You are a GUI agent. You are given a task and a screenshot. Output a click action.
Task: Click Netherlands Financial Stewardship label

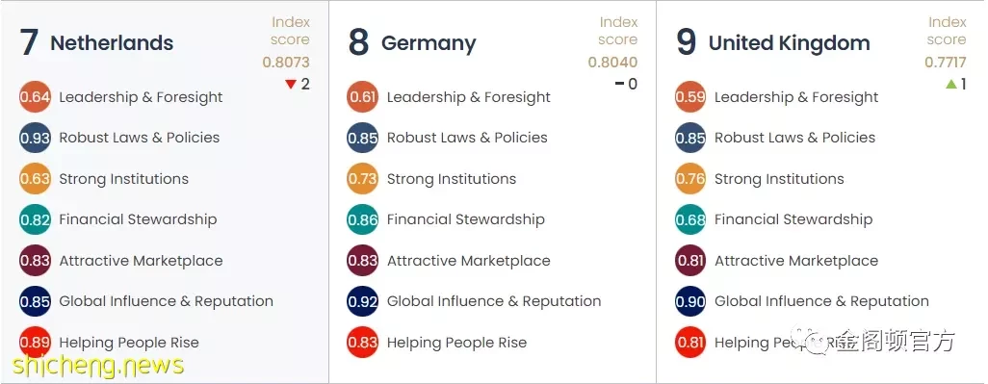coord(138,219)
